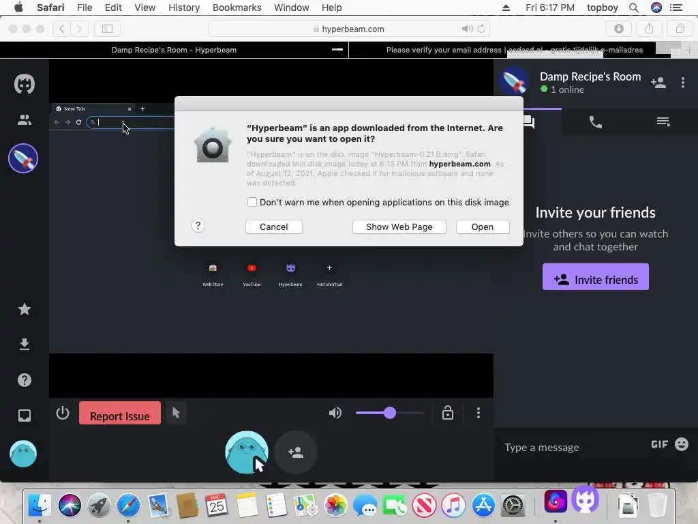
Task: Open Safari's Window menu
Action: pyautogui.click(x=291, y=8)
